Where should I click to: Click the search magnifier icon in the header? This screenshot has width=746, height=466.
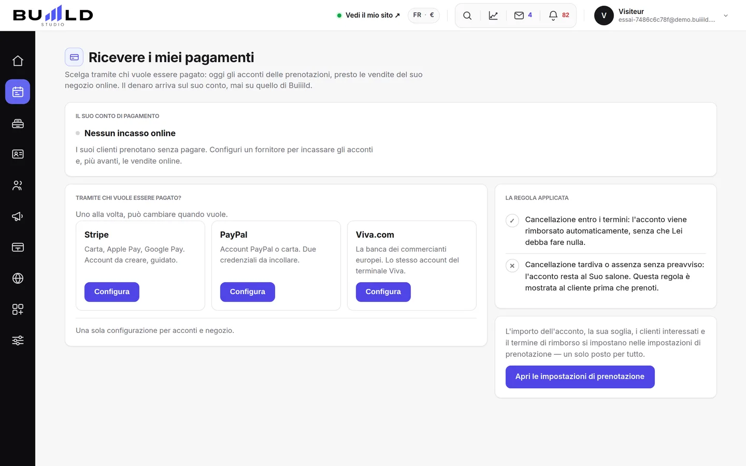pos(467,16)
